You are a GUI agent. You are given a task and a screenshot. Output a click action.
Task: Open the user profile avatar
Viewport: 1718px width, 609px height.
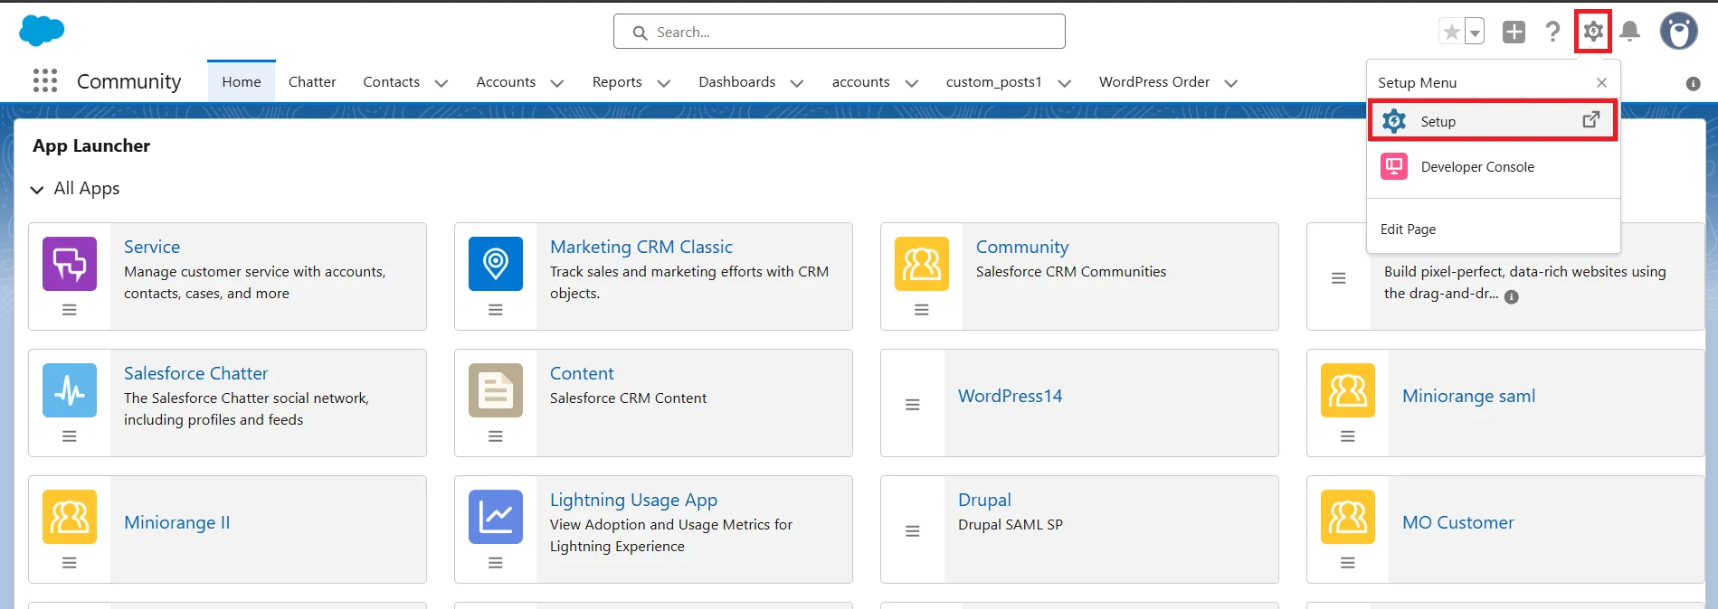[1679, 32]
